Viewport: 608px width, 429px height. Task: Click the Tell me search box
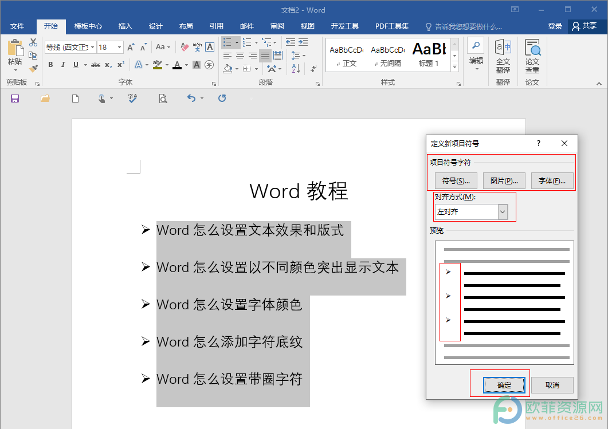464,27
